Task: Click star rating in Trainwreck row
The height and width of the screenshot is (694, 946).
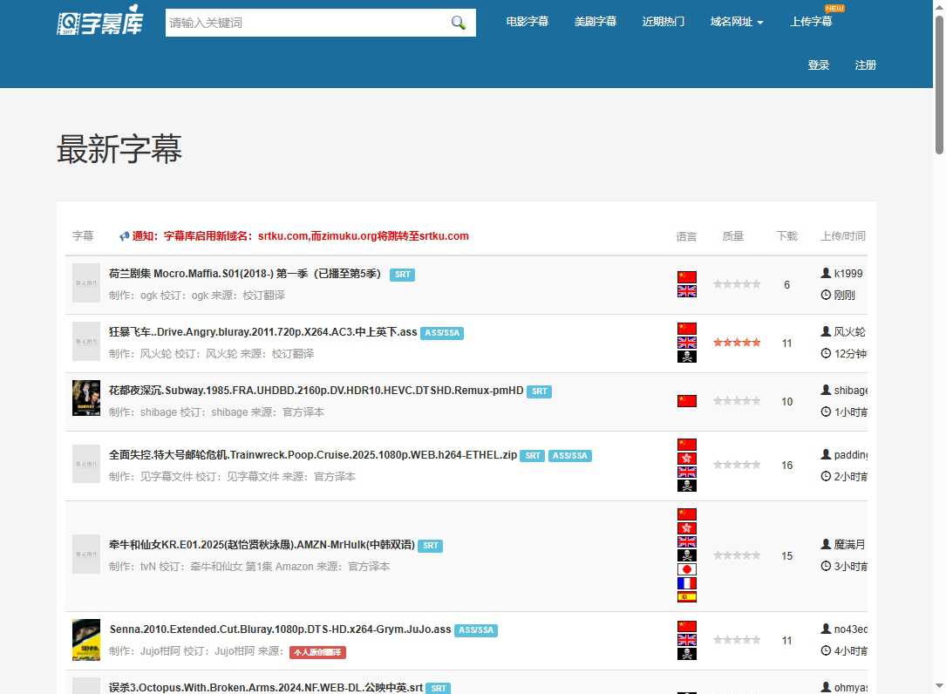Action: click(737, 466)
